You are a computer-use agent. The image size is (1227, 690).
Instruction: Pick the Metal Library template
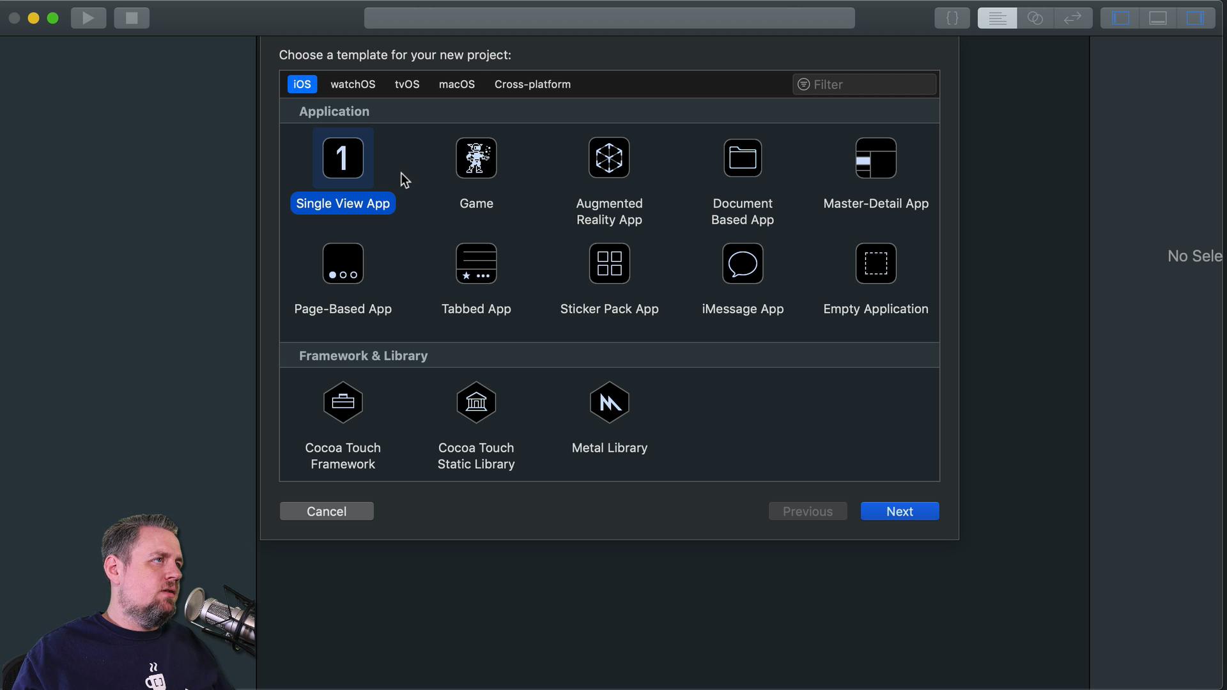[x=609, y=402]
